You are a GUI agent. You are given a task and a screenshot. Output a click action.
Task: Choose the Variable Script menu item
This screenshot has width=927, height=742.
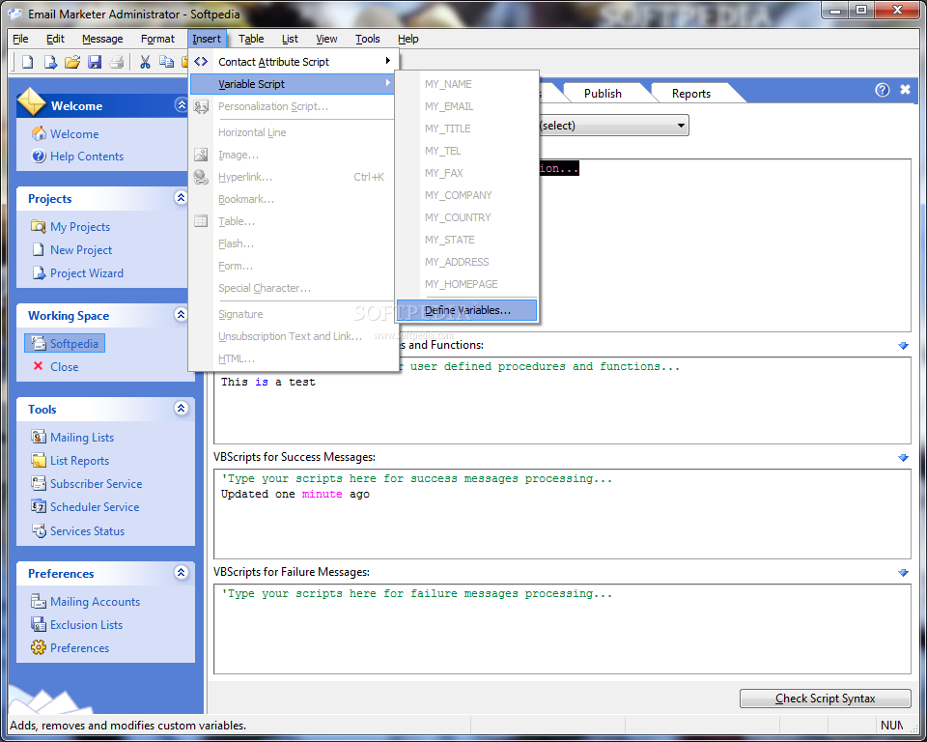[294, 84]
